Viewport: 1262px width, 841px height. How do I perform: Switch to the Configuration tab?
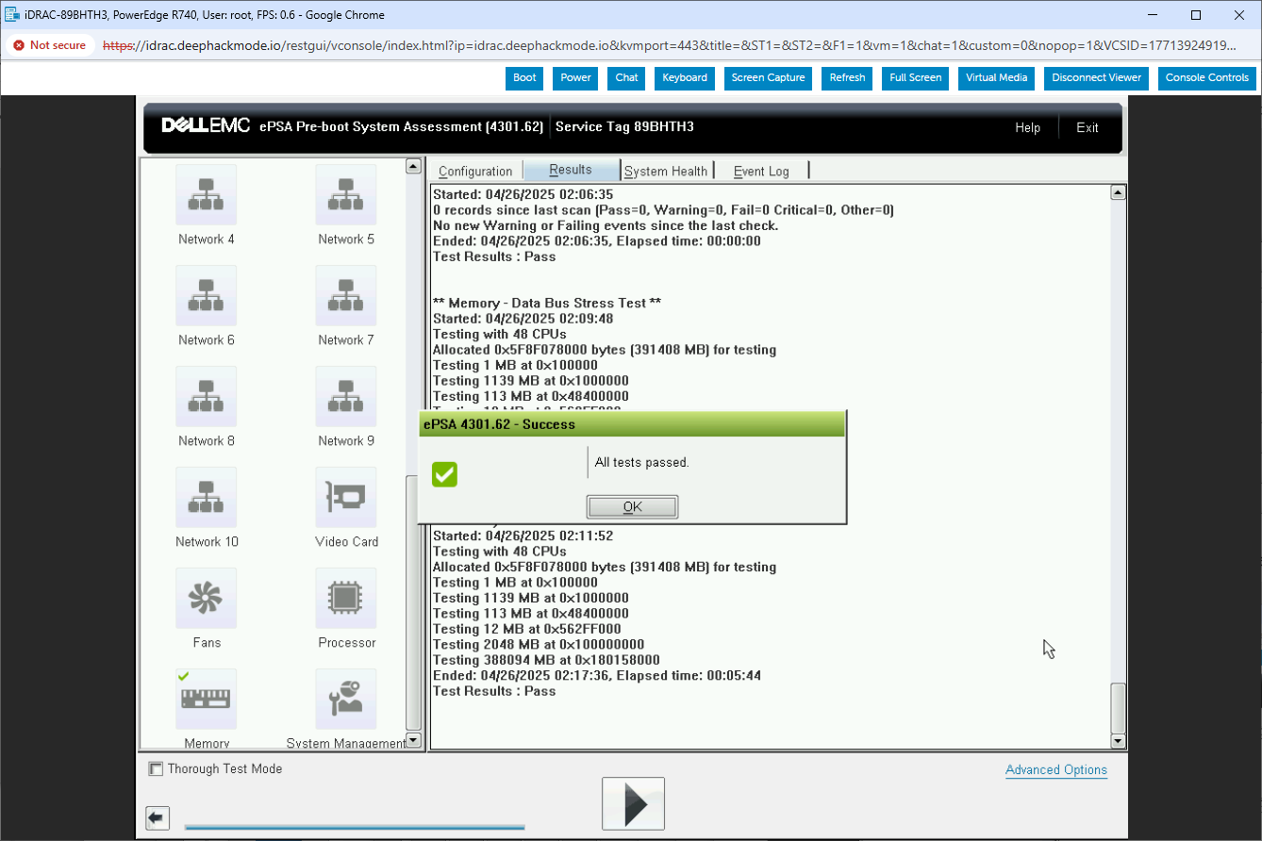point(475,172)
